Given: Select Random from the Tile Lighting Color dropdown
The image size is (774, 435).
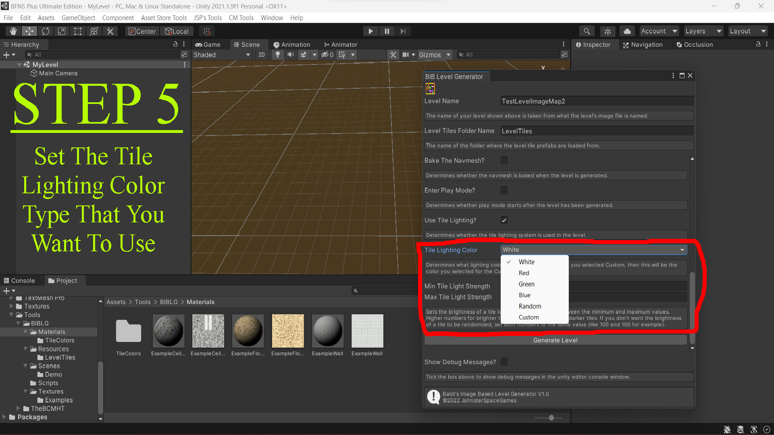Looking at the screenshot, I should (530, 306).
